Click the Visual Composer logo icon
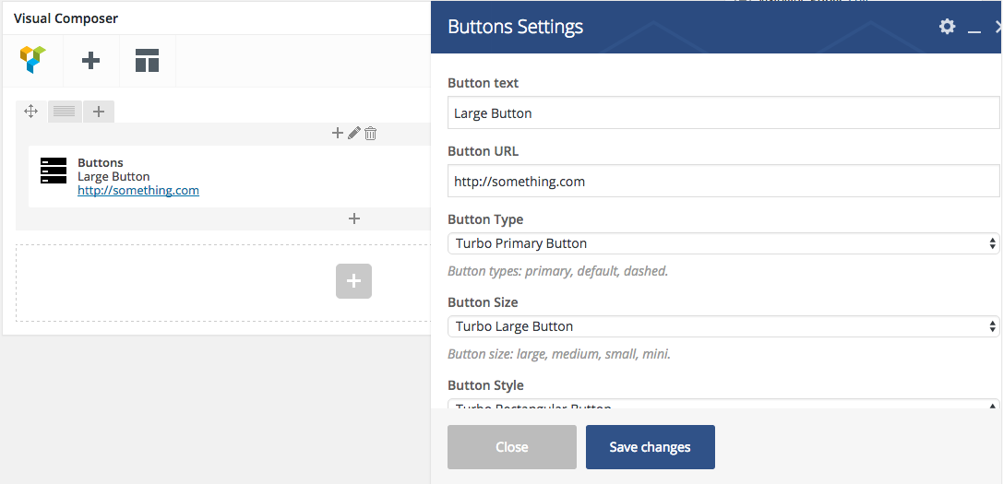Viewport: 1003px width, 484px height. (x=32, y=61)
